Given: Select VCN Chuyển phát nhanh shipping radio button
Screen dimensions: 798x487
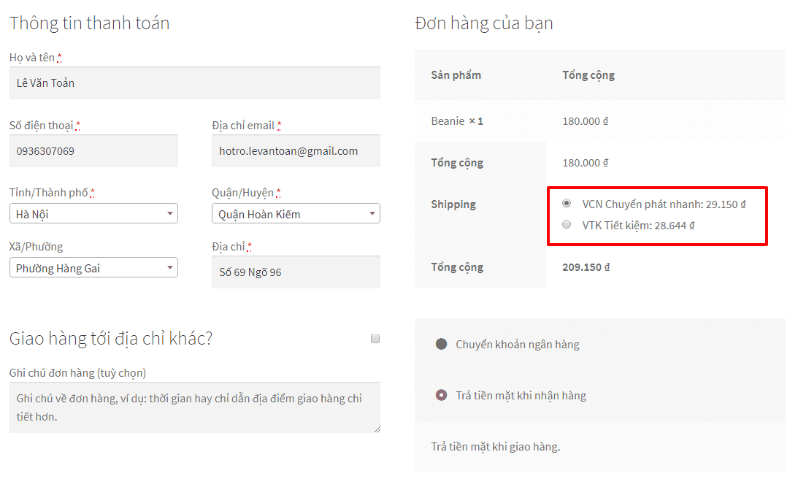Looking at the screenshot, I should tap(567, 204).
